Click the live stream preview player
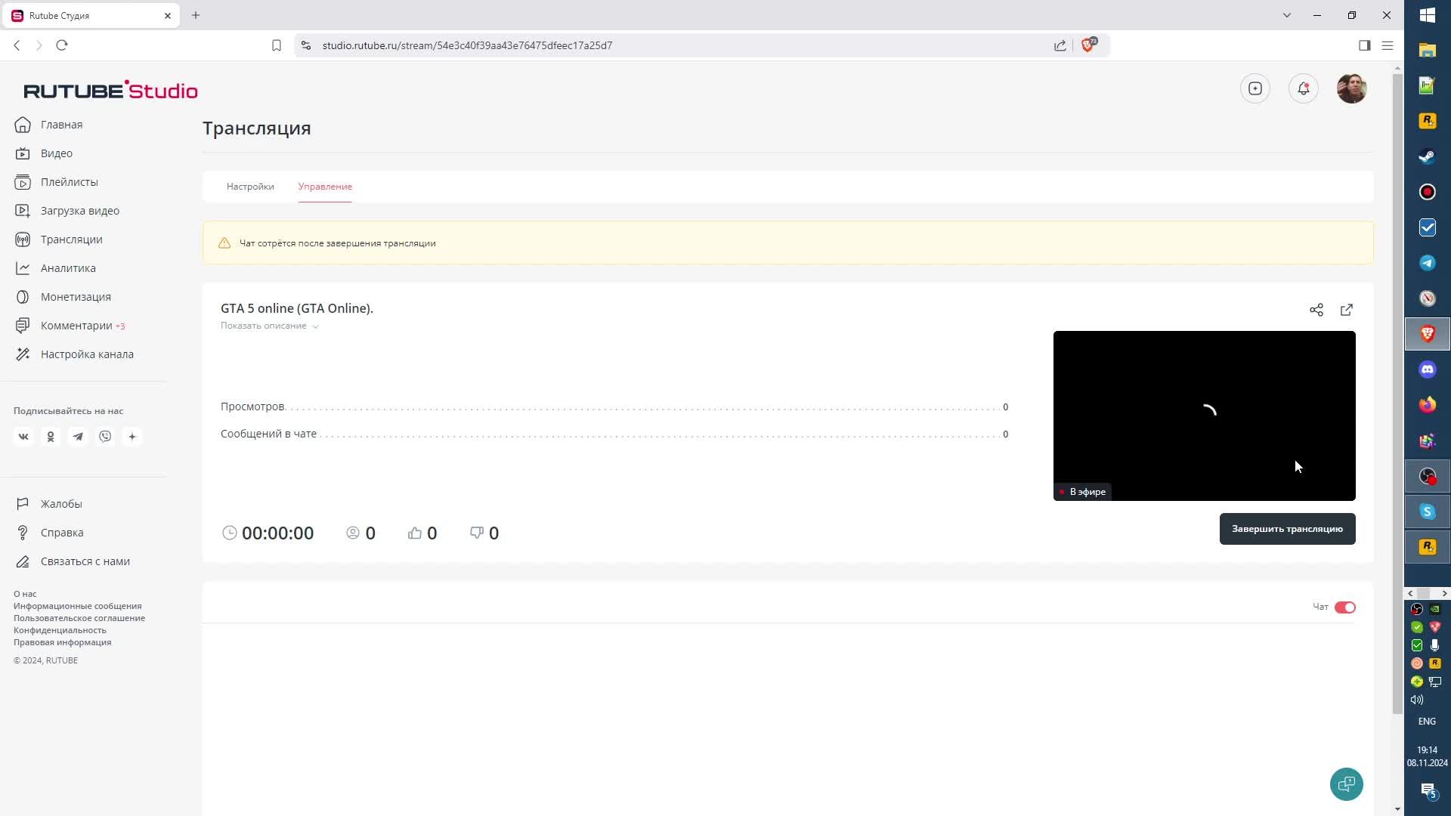This screenshot has height=816, width=1451. point(1203,416)
